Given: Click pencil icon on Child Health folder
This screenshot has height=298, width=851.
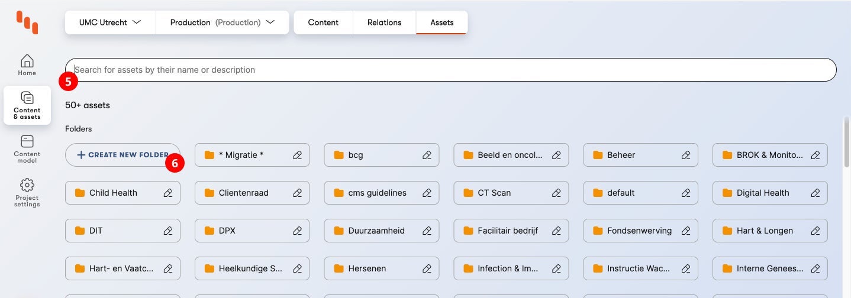Looking at the screenshot, I should click(168, 193).
